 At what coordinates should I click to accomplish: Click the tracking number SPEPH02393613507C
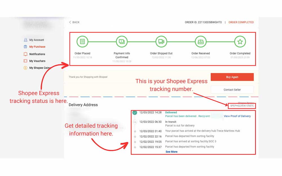[x=242, y=106]
